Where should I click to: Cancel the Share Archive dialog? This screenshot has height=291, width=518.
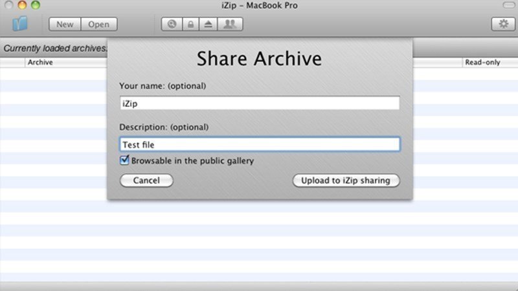(x=146, y=180)
